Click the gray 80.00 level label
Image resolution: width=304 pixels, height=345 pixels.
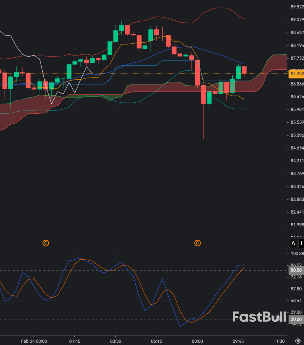tap(296, 270)
